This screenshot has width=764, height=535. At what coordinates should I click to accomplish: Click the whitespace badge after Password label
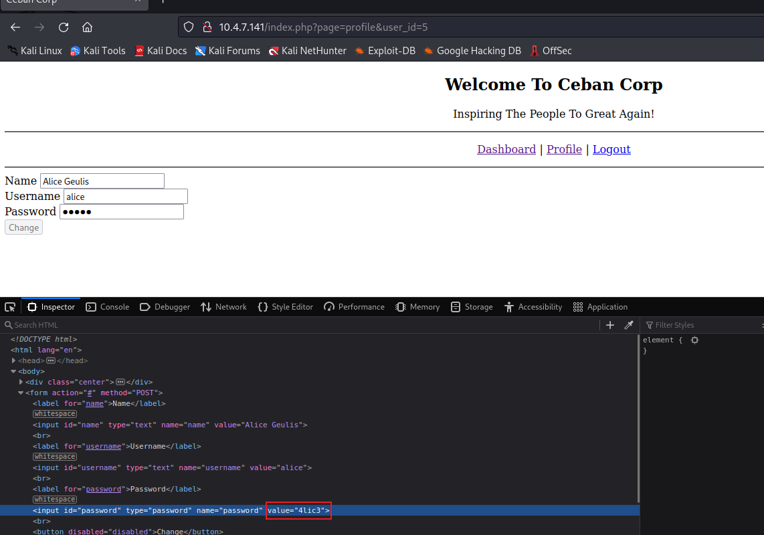[55, 500]
